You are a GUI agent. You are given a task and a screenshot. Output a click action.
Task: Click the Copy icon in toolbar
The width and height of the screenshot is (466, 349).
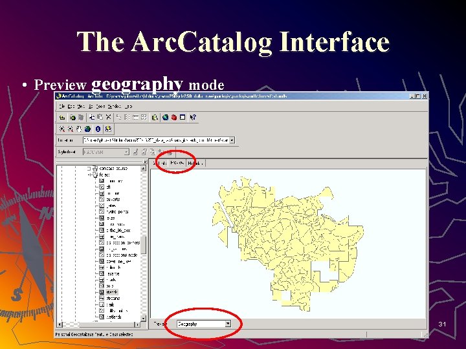pos(92,117)
